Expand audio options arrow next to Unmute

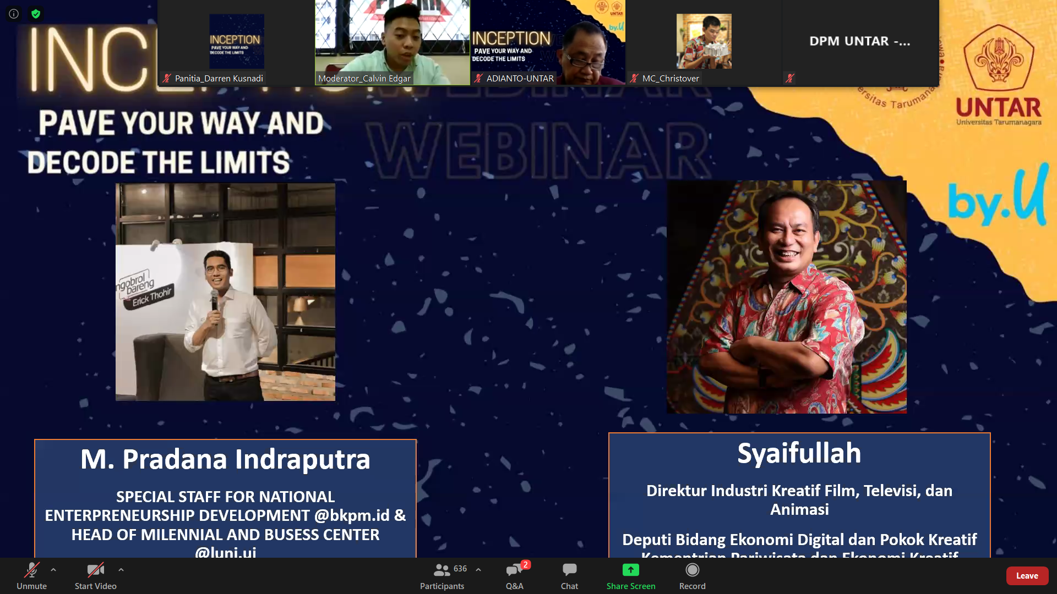(53, 570)
